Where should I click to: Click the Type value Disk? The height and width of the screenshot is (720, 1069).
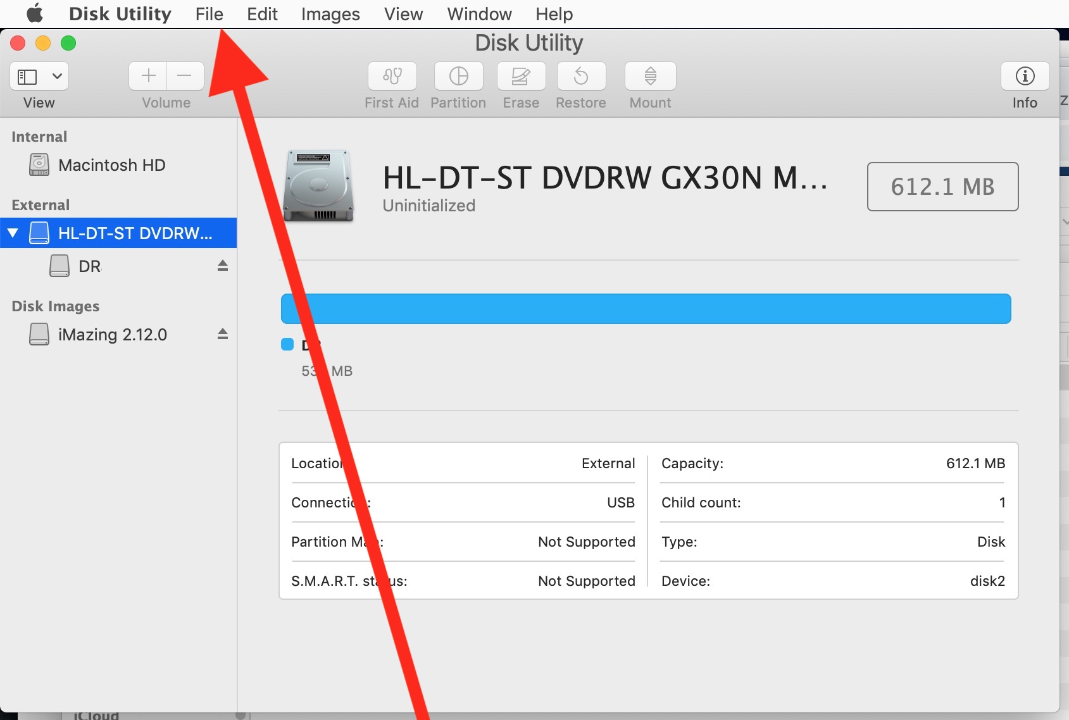991,542
